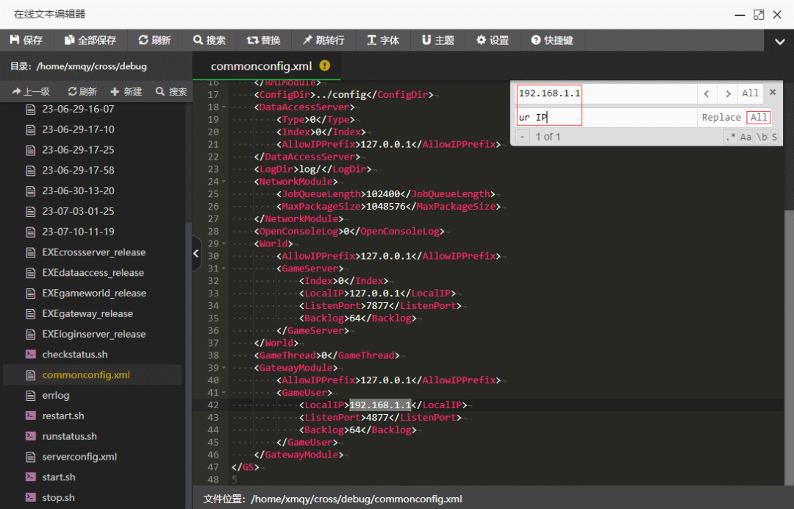Open the toolbar 搜索 search function
This screenshot has width=794, height=509.
click(x=209, y=40)
